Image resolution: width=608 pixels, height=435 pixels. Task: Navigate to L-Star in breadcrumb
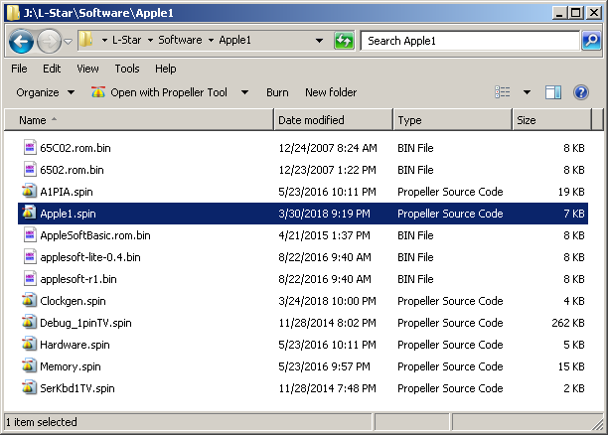pyautogui.click(x=126, y=40)
